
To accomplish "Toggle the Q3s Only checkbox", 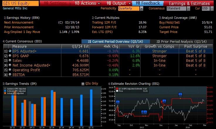I will tap(83, 84).
